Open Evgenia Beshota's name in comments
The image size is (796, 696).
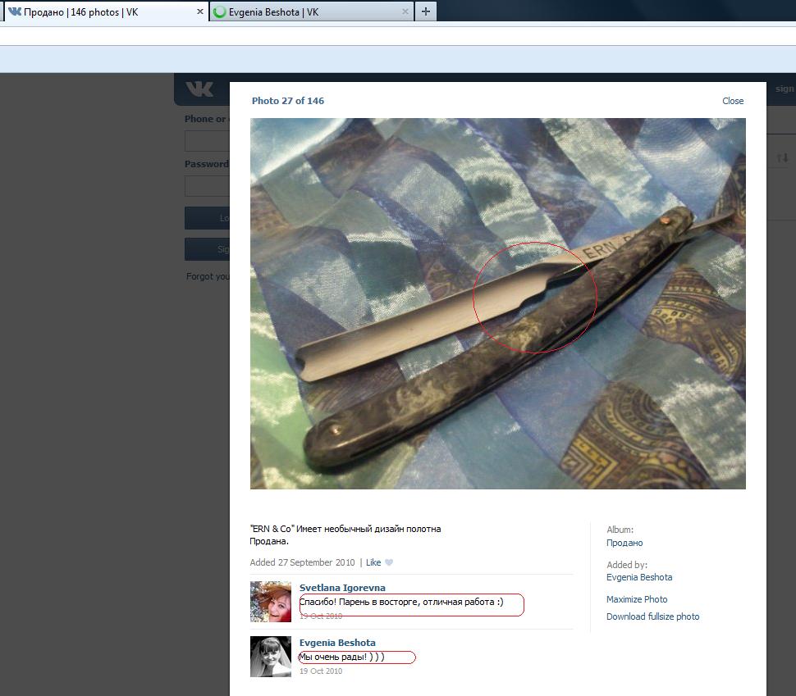[337, 643]
